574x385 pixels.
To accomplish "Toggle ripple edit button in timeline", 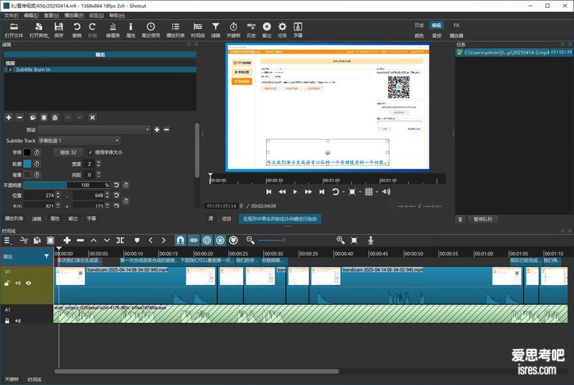I will tap(207, 241).
